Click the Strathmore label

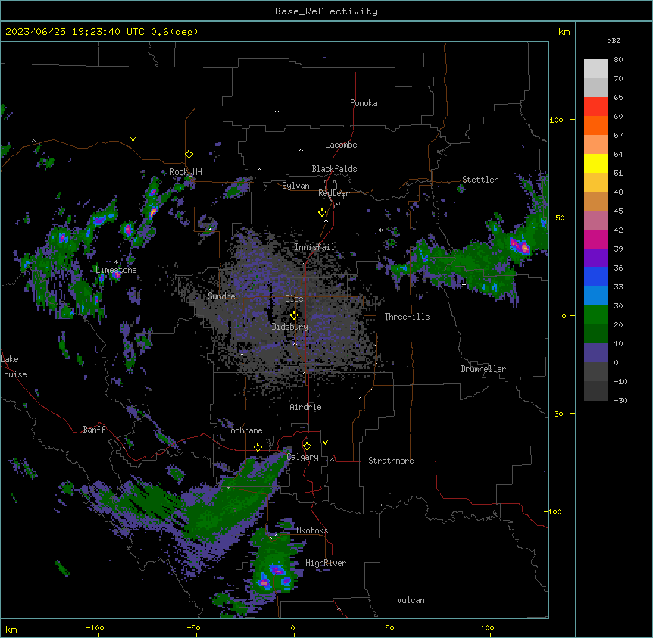click(391, 461)
